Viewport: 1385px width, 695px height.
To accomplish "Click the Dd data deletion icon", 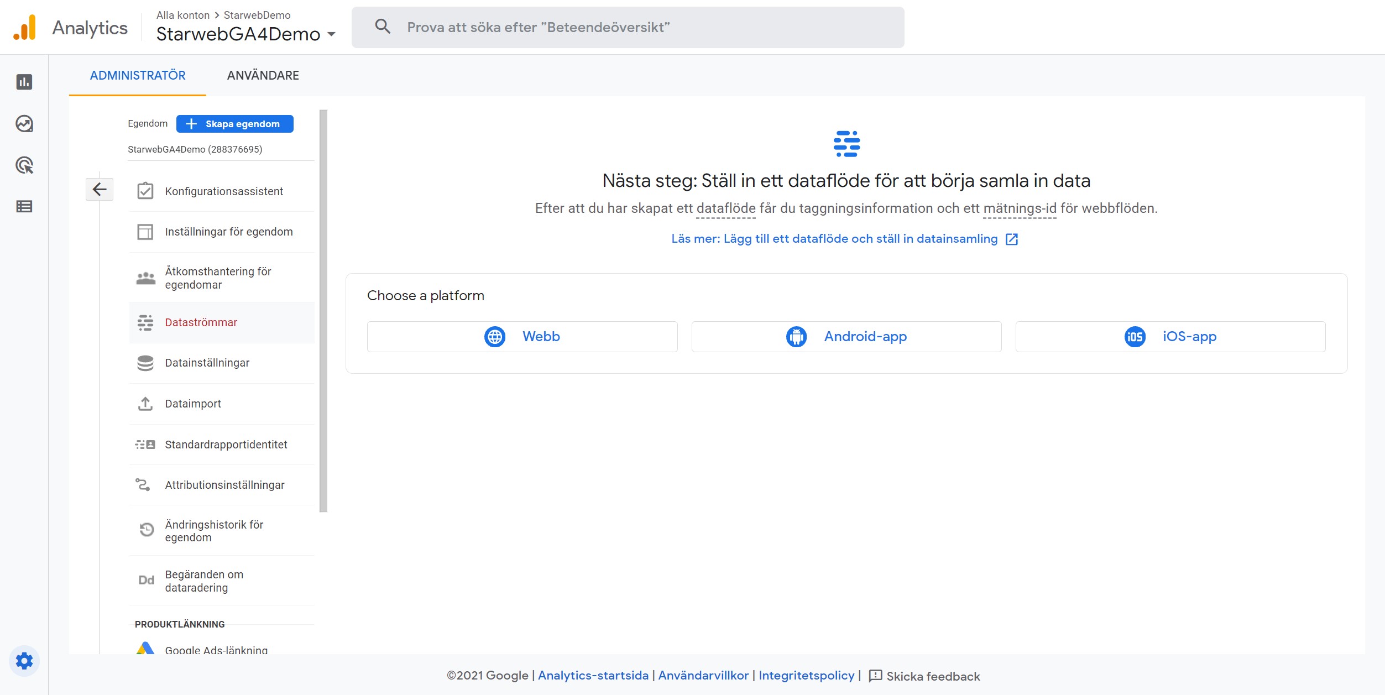I will click(146, 580).
